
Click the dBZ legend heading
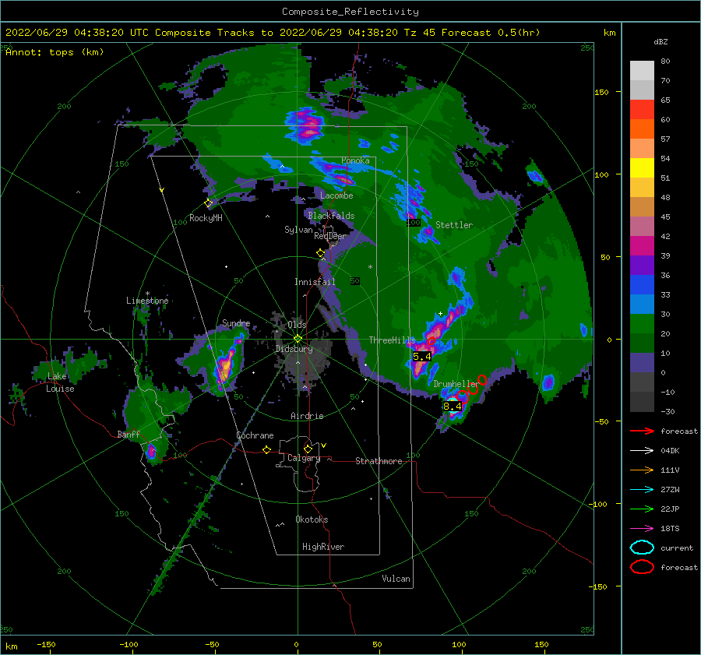[660, 42]
